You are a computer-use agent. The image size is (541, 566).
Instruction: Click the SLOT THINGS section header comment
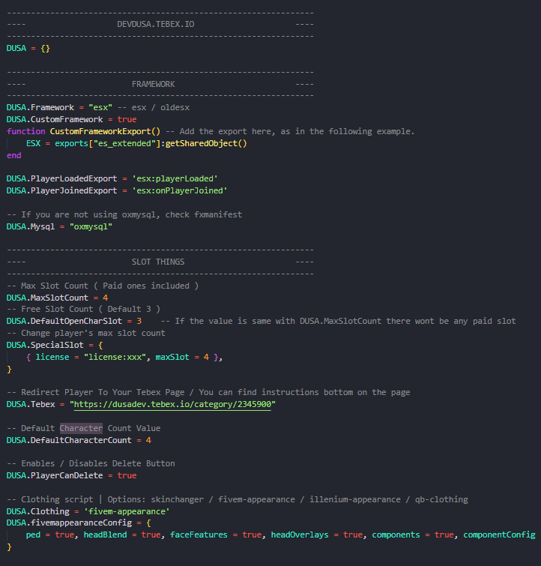click(x=158, y=262)
